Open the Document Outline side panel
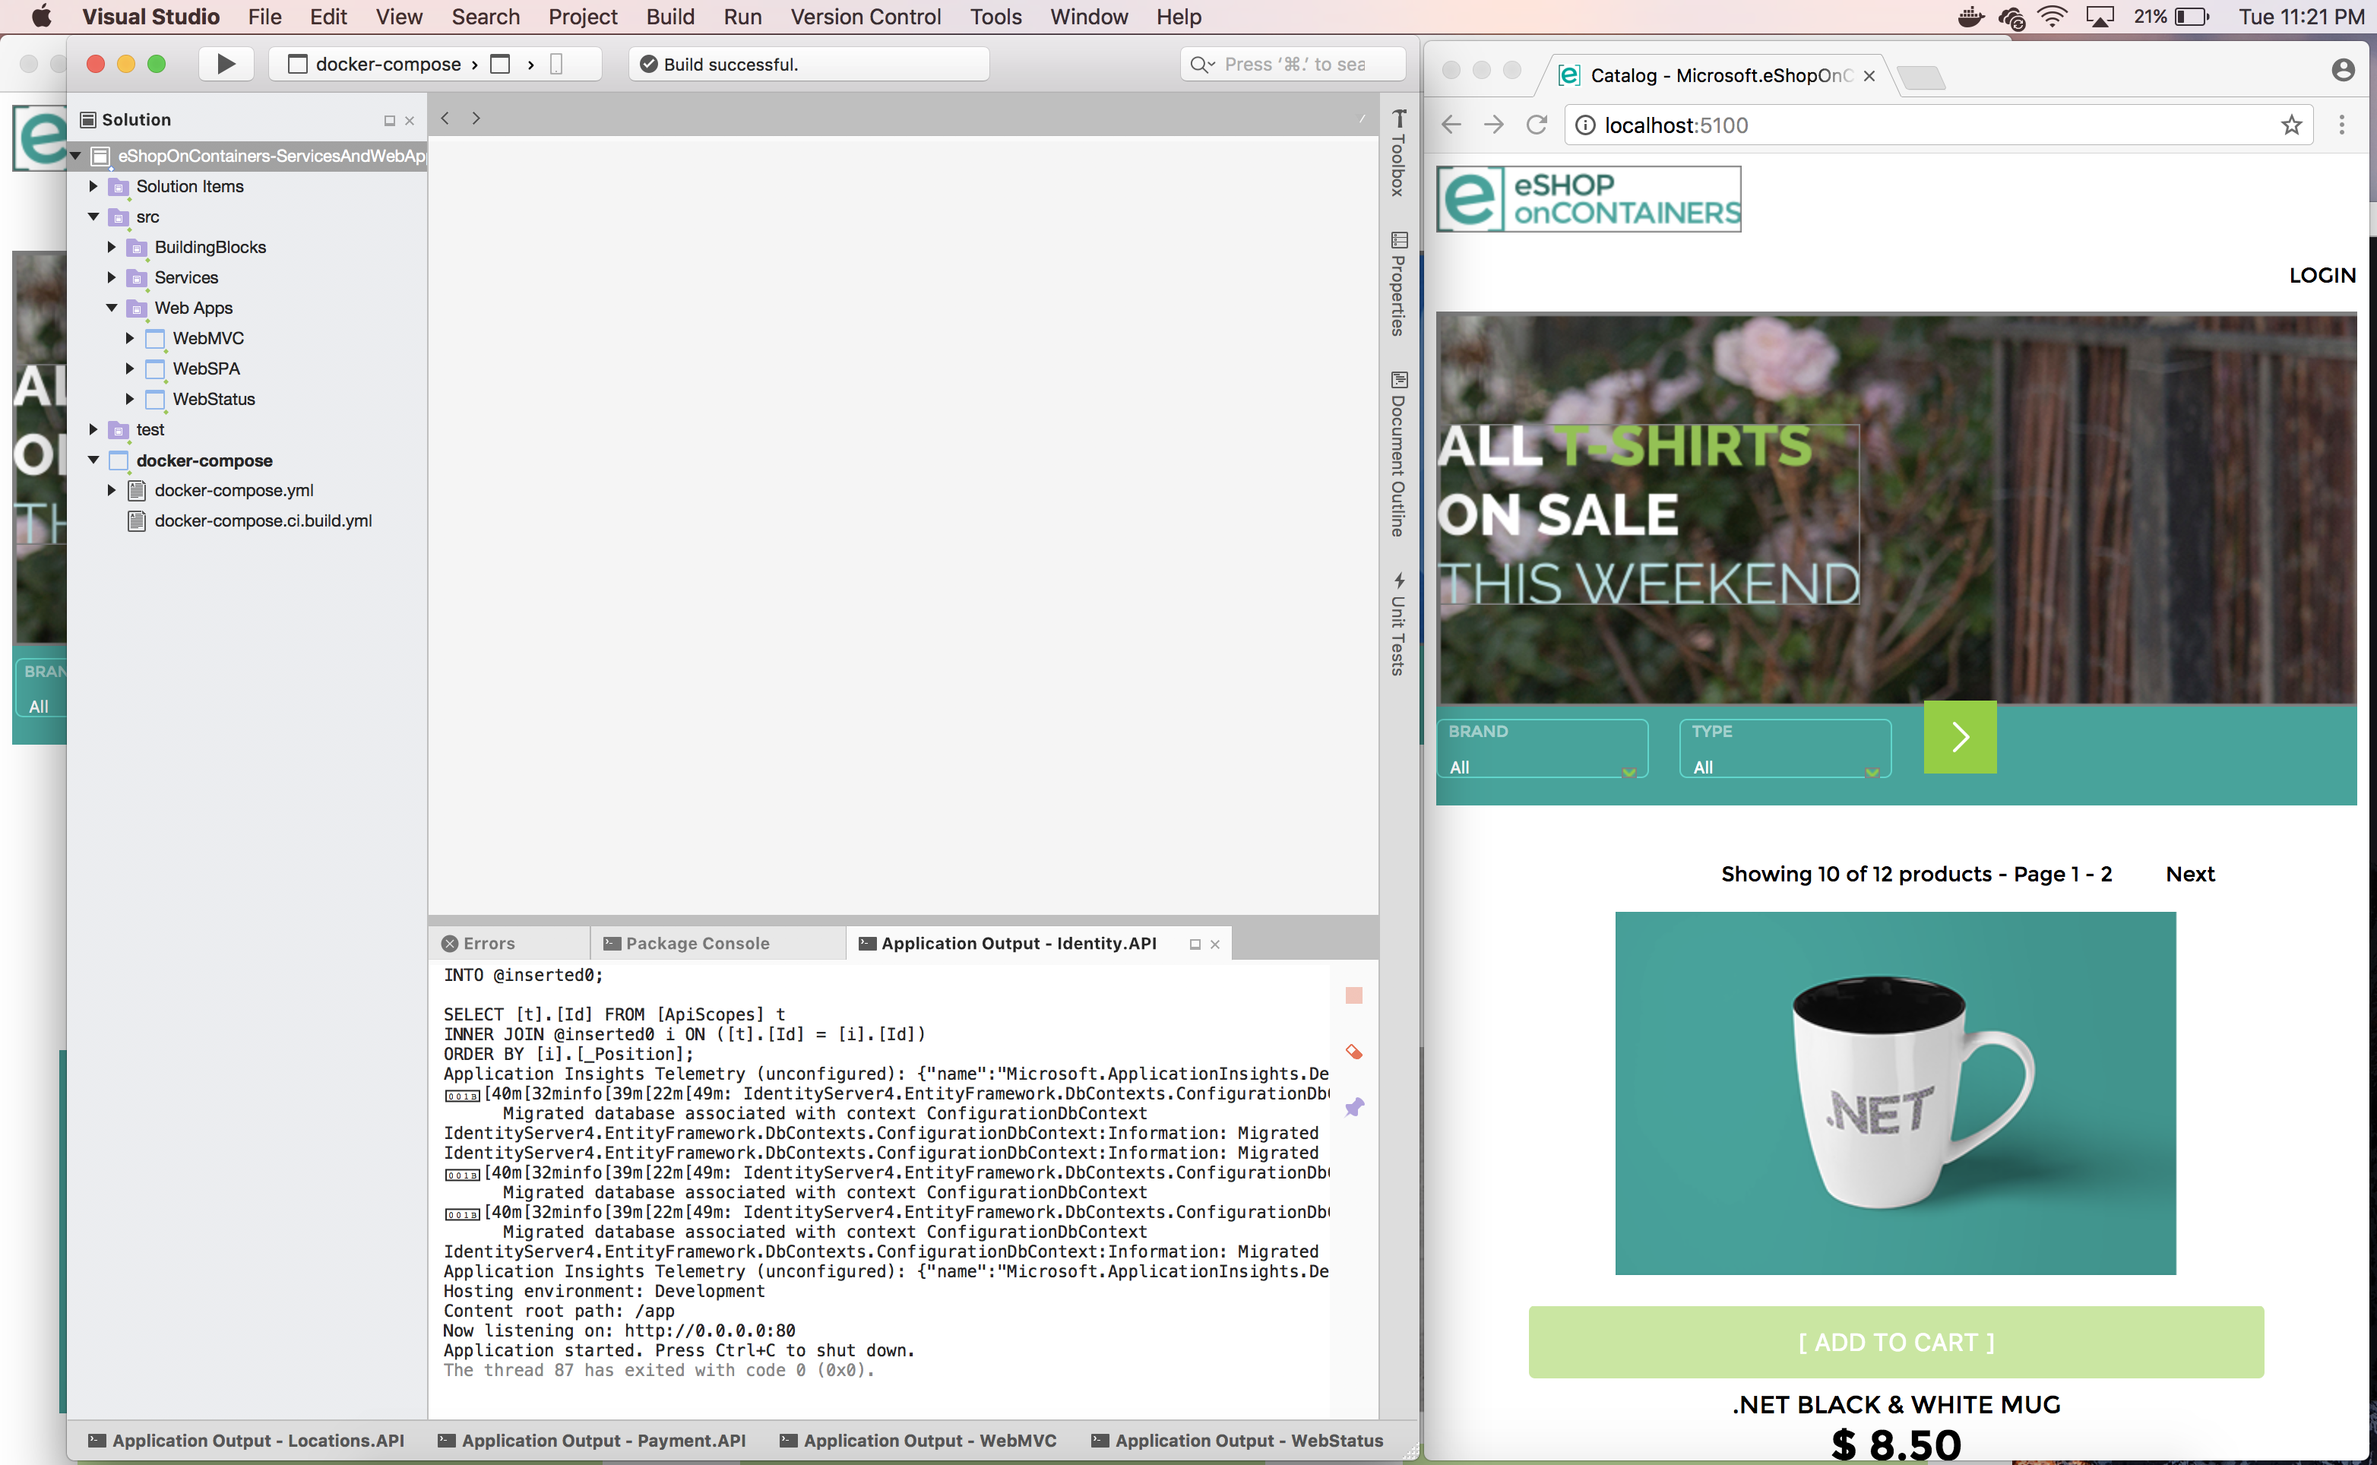This screenshot has height=1465, width=2377. click(x=1398, y=454)
